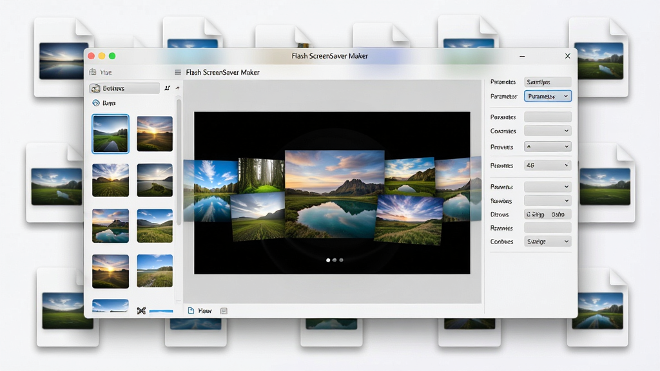Open the Rawites dropdown

pos(548,201)
